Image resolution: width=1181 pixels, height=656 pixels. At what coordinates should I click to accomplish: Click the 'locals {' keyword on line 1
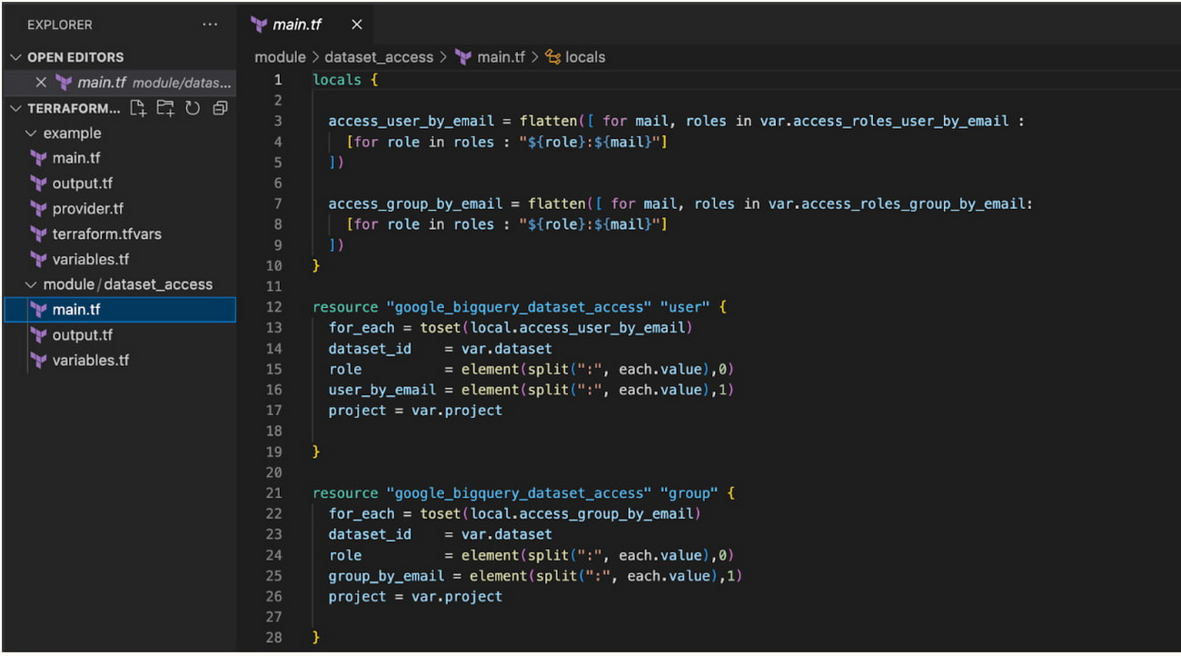point(344,80)
